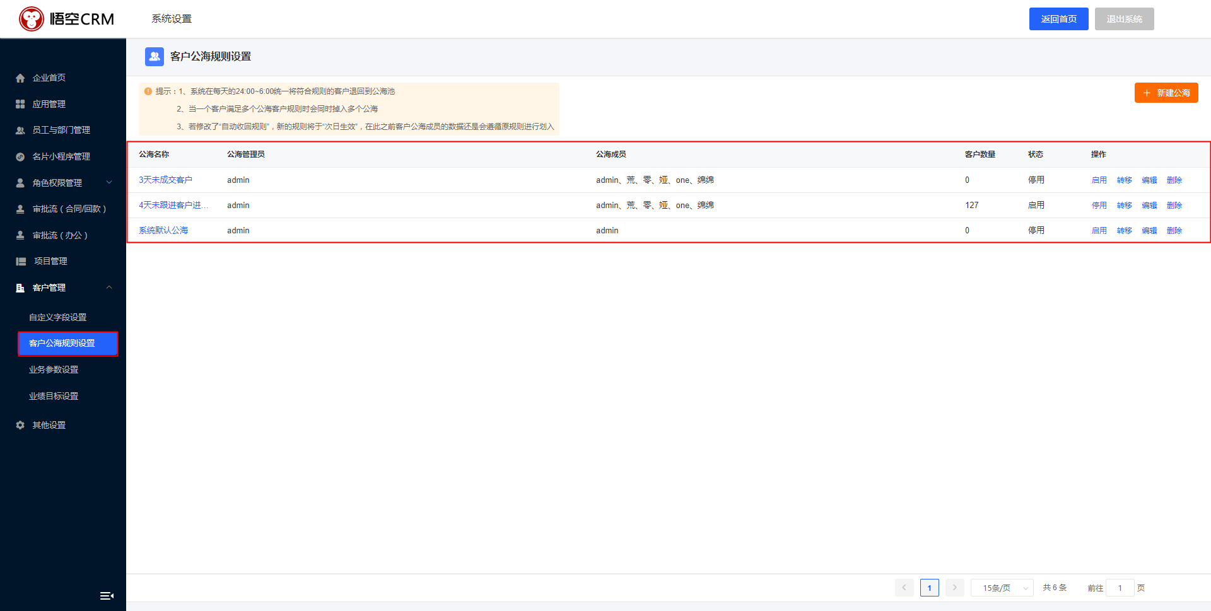This screenshot has width=1211, height=611.
Task: Click 删除 for 系统默认公海 row
Action: tap(1174, 231)
